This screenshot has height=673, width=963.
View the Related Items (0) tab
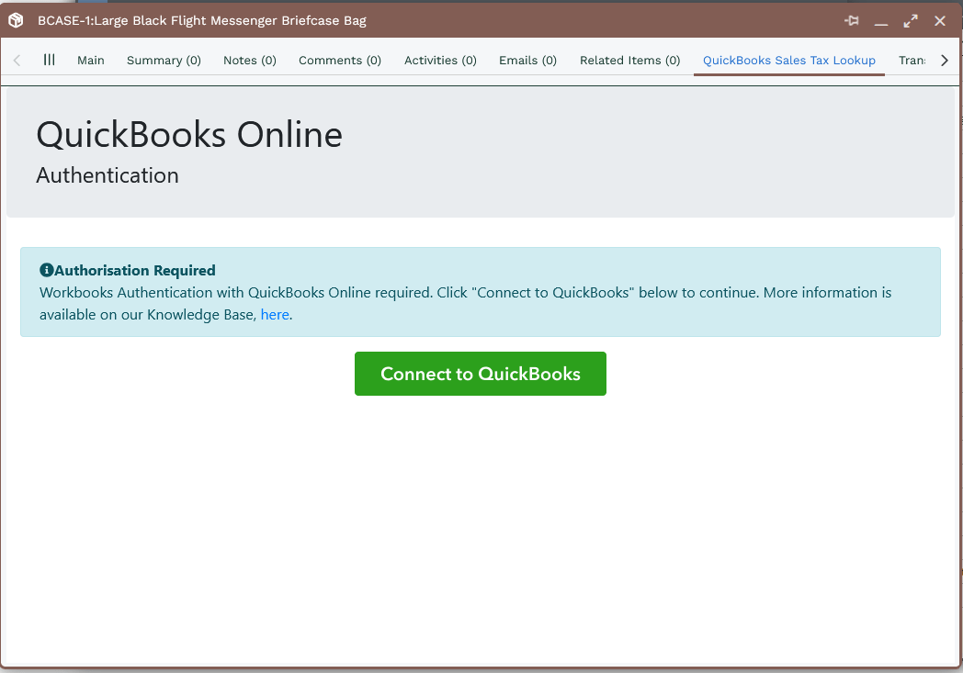pyautogui.click(x=629, y=61)
